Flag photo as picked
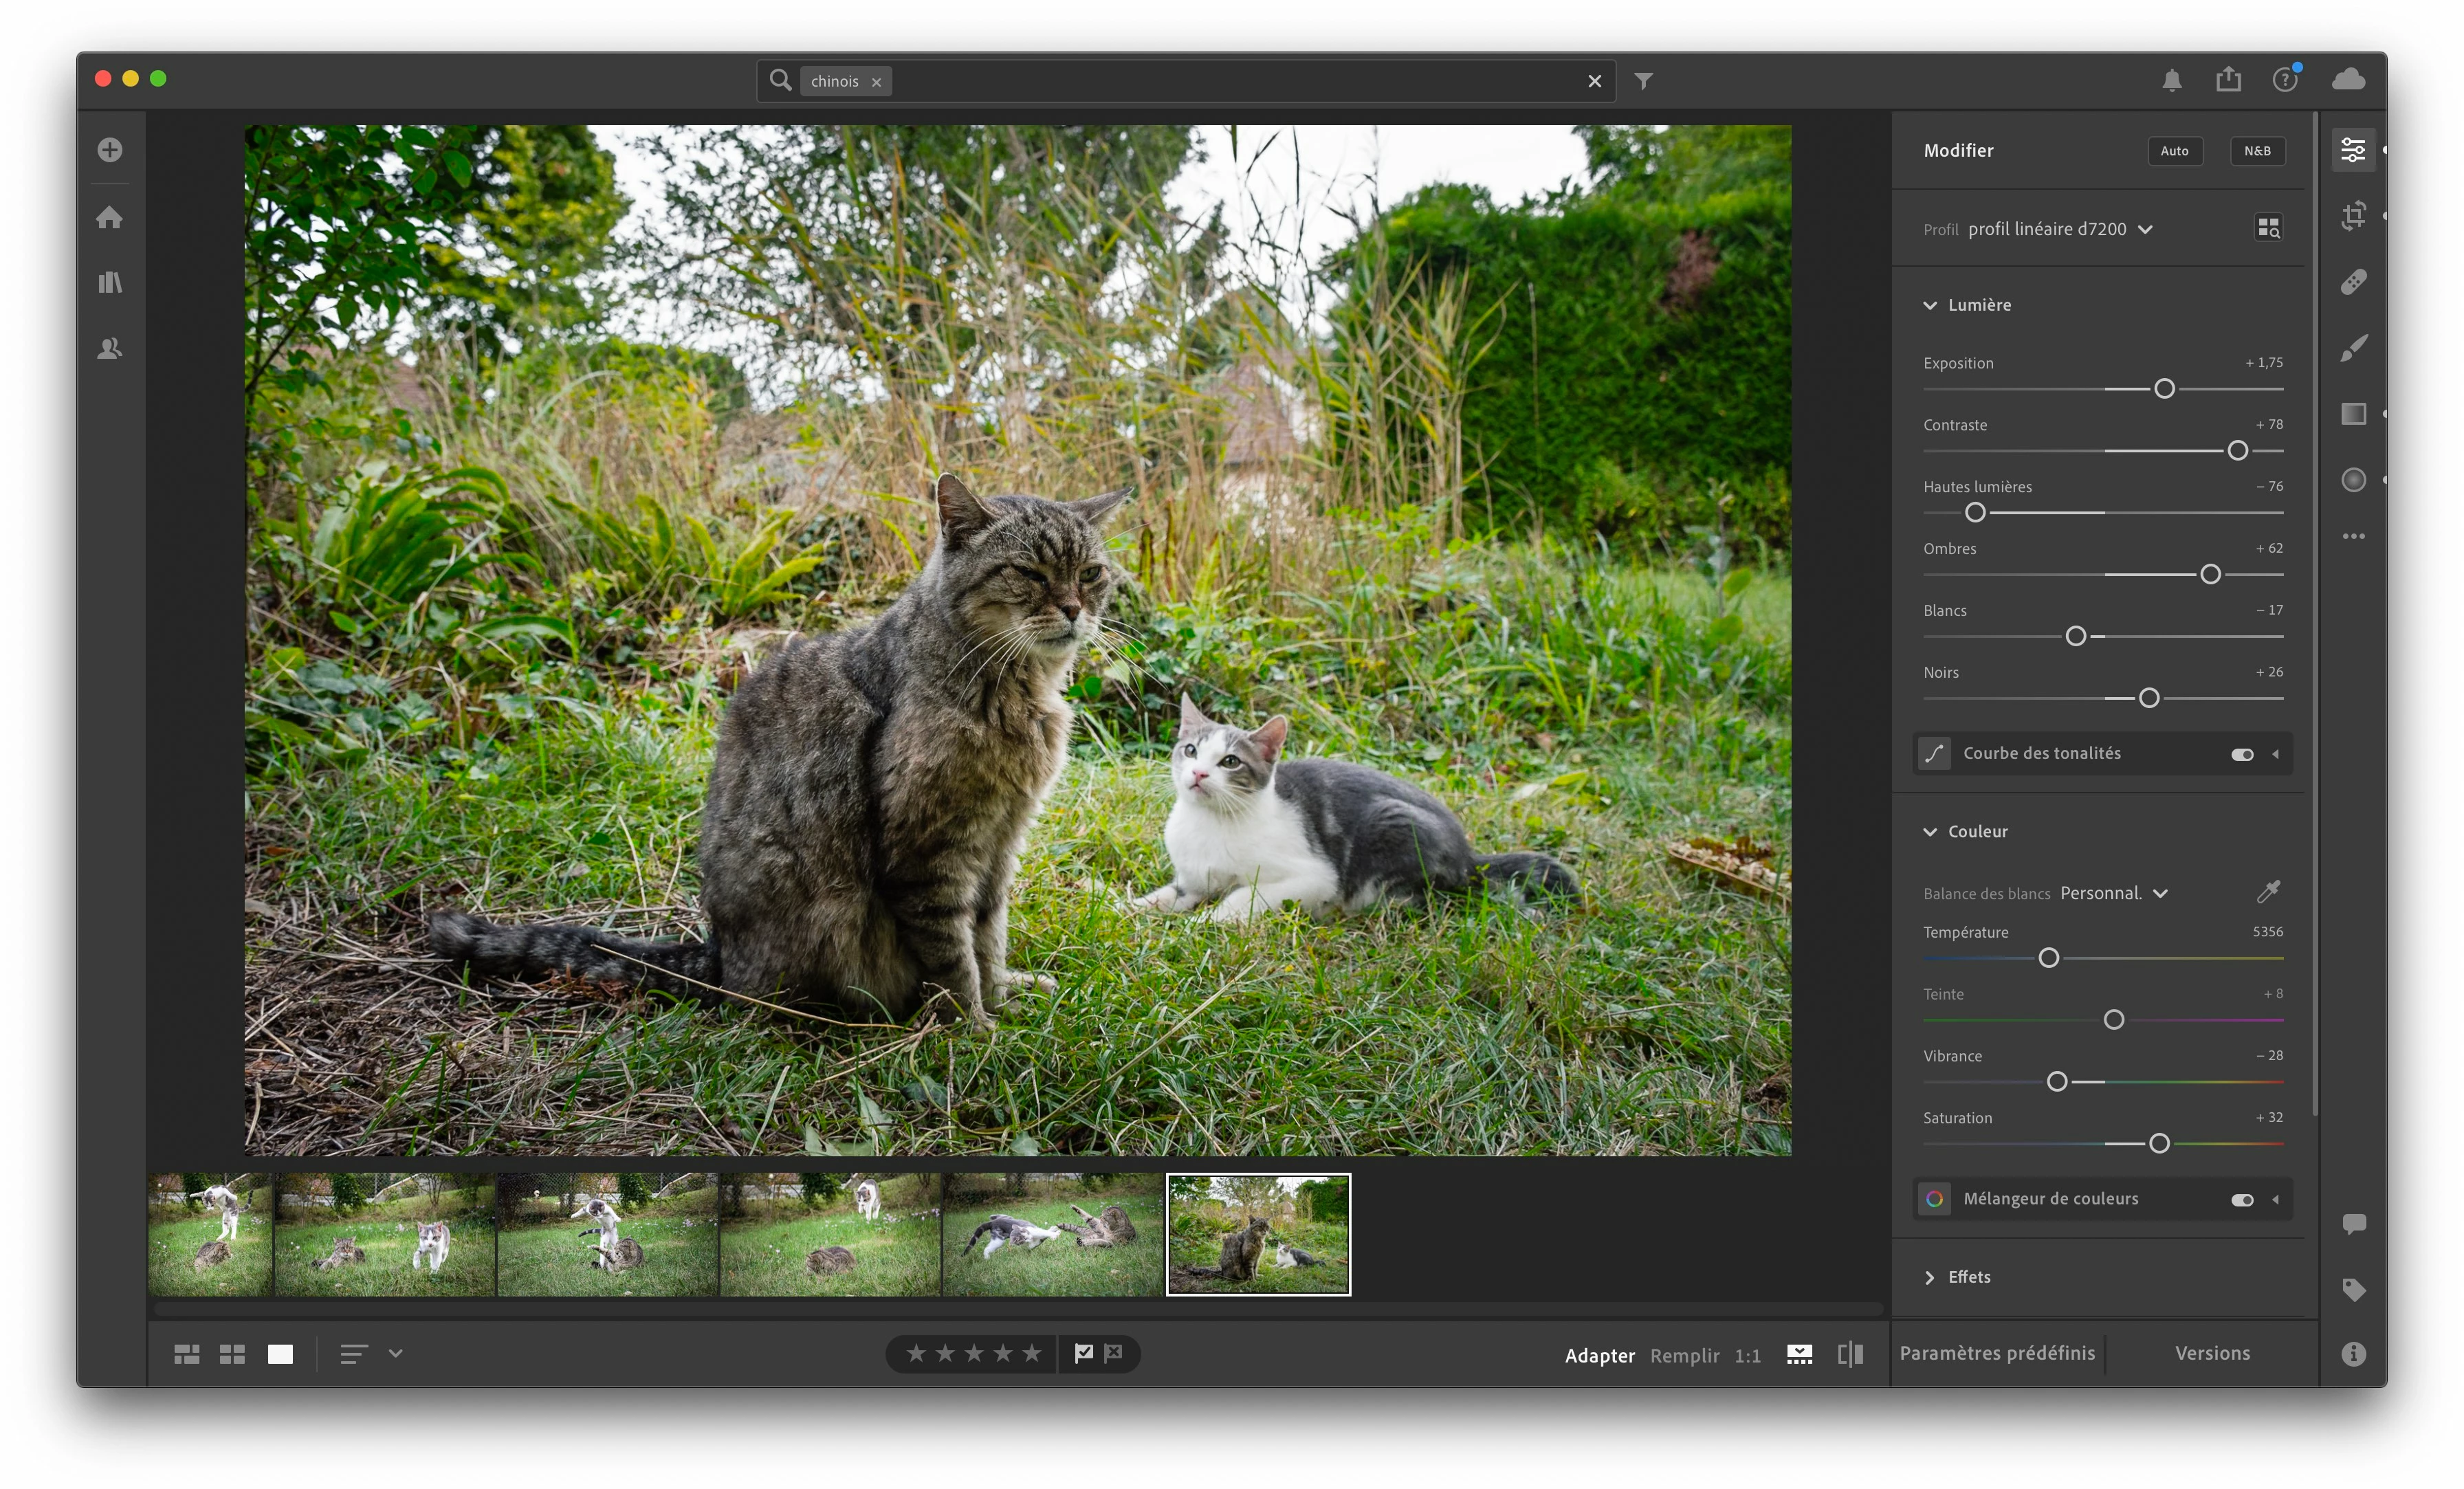Image resolution: width=2464 pixels, height=1489 pixels. pos(1084,1353)
